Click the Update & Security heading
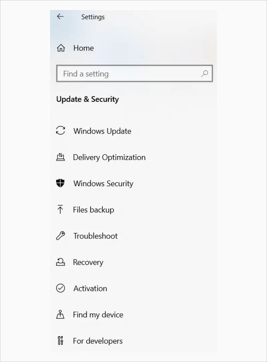 pyautogui.click(x=87, y=99)
